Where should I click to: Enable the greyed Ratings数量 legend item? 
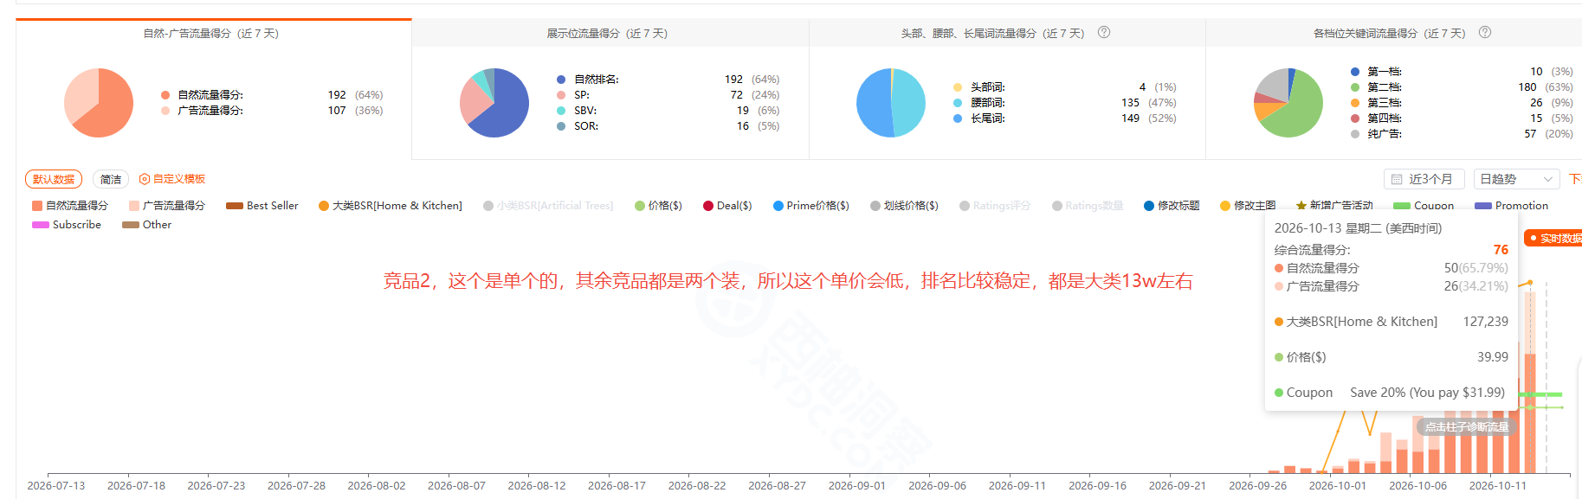tap(1088, 206)
